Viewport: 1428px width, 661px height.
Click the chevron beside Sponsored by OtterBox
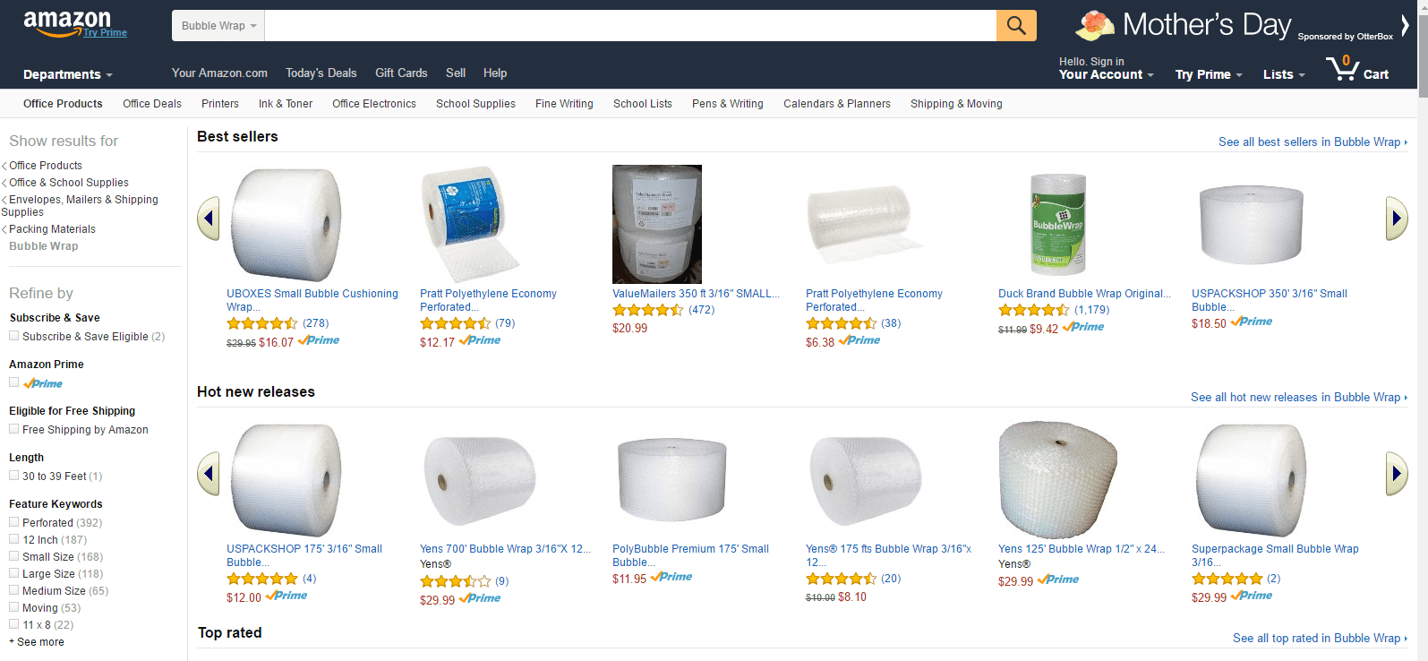click(1404, 27)
